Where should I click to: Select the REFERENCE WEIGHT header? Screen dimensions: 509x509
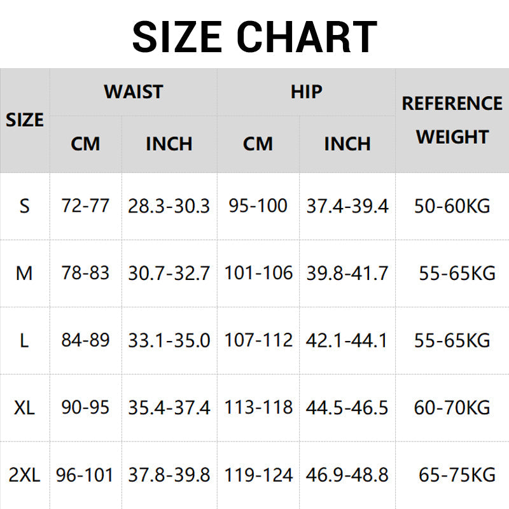tap(452, 120)
